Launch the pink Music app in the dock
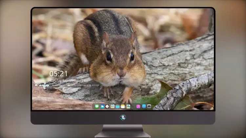The image size is (246, 138). [x=138, y=106]
